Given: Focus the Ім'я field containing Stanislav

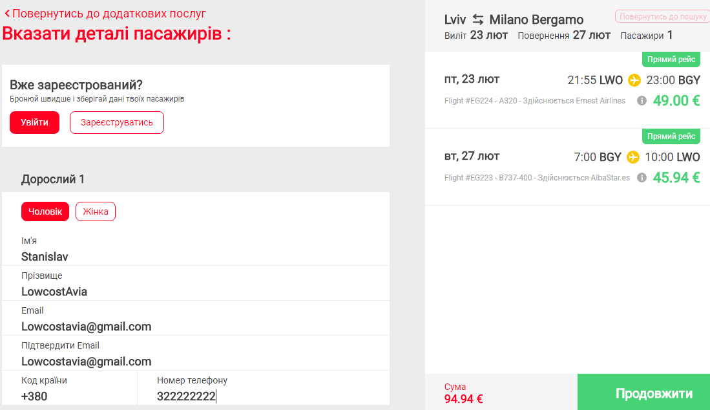Looking at the screenshot, I should pos(196,249).
